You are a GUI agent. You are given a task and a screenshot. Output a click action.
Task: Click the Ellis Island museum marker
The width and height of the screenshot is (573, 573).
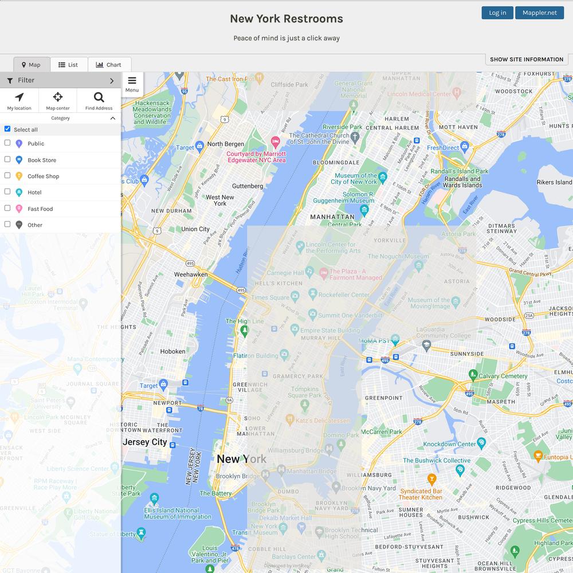coord(154,498)
